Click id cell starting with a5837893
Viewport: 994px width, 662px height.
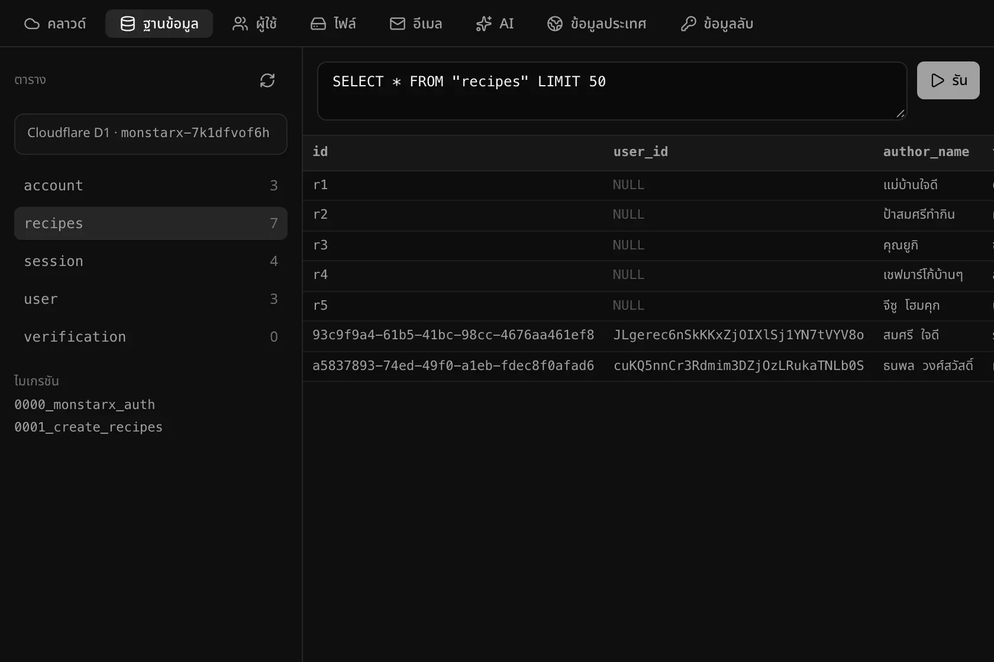pos(453,366)
